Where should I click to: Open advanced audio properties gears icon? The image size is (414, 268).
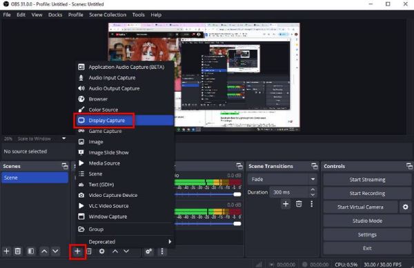(149, 251)
